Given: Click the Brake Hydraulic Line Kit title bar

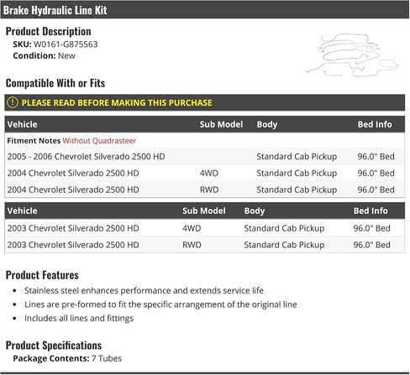Looking at the screenshot, I should (x=205, y=10).
